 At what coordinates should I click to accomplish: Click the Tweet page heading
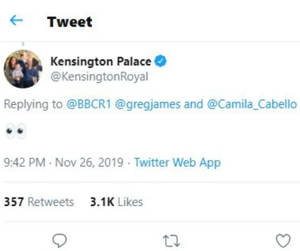click(69, 22)
